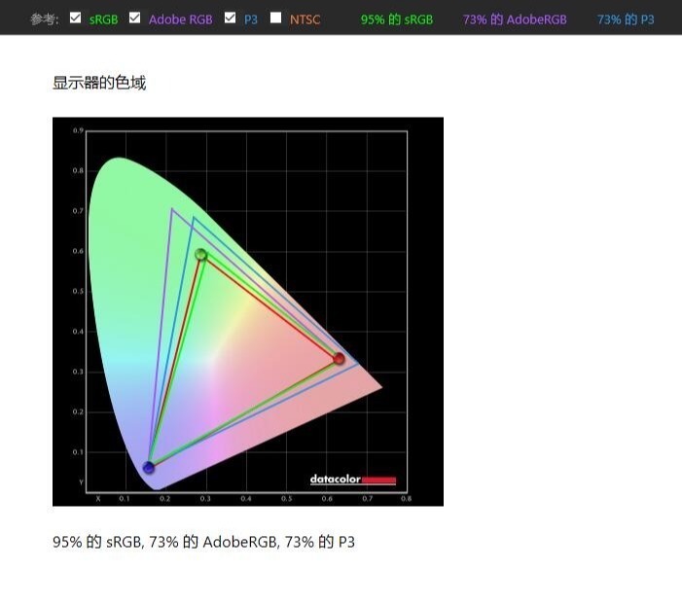Click the '95% 的 sRGB' result in top bar

click(397, 19)
